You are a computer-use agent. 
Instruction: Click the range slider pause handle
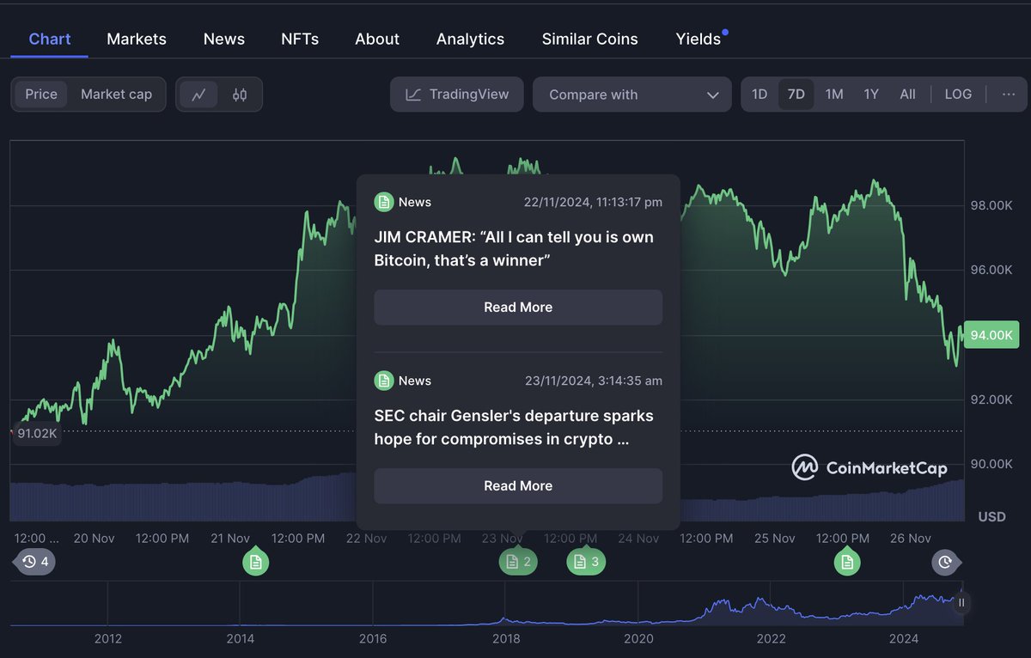click(x=961, y=603)
